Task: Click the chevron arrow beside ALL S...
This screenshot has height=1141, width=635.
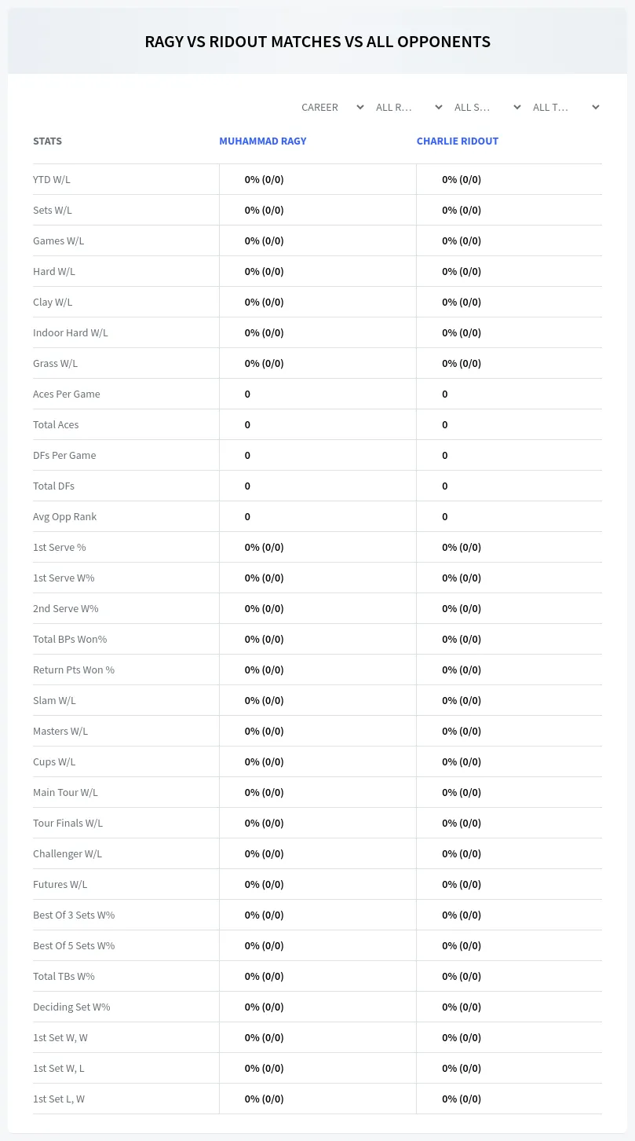Action: (517, 107)
